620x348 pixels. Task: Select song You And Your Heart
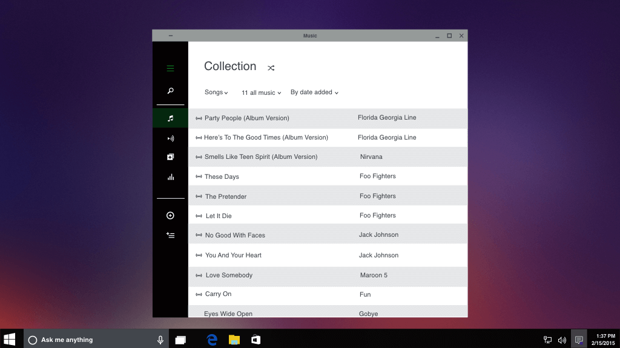coord(233,256)
